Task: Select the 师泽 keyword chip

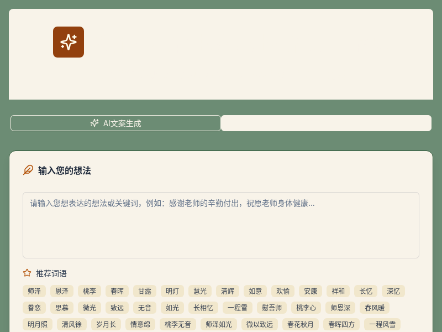Action: pyautogui.click(x=34, y=291)
